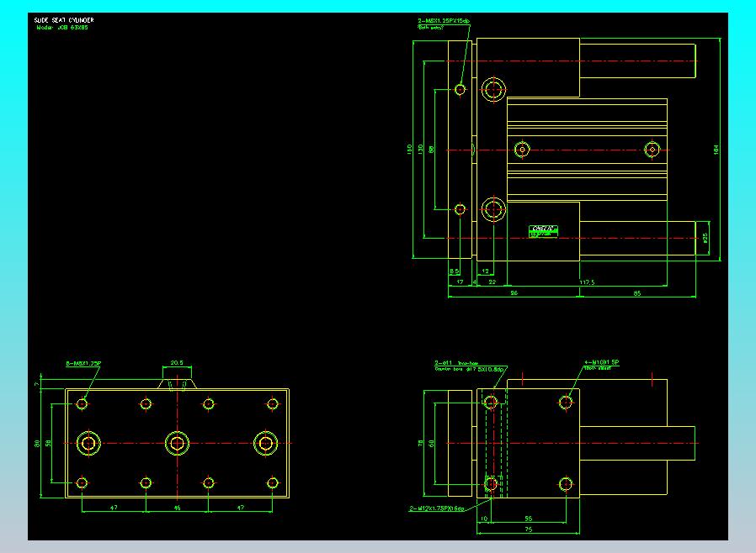This screenshot has width=756, height=553.
Task: Pick the '184' overall height dimension
Action: click(x=716, y=150)
